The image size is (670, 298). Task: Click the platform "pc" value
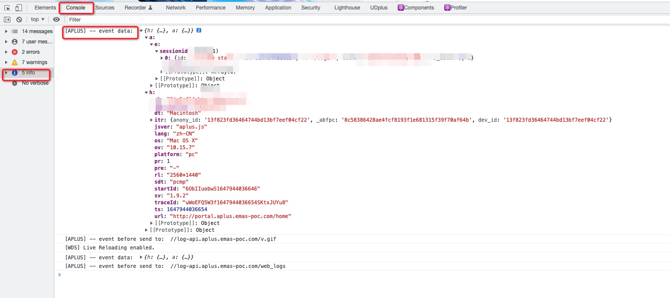(191, 154)
